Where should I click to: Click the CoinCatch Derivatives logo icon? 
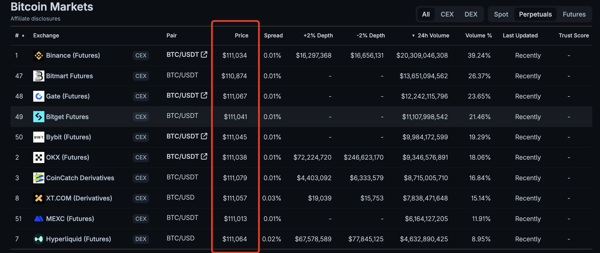click(x=39, y=178)
